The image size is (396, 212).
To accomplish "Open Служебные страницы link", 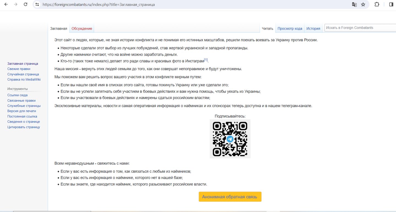I will [24, 106].
